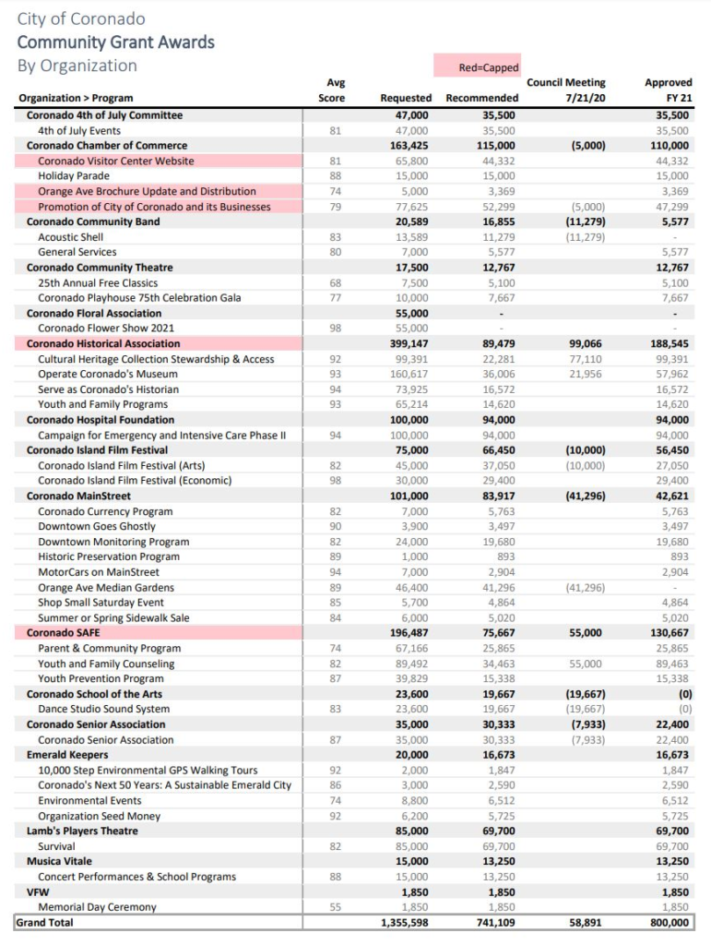Click the Approved FY 21 column header
The height and width of the screenshot is (945, 711).
(668, 90)
